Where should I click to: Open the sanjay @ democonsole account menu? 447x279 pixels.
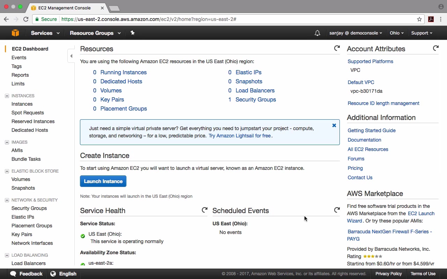pyautogui.click(x=356, y=33)
